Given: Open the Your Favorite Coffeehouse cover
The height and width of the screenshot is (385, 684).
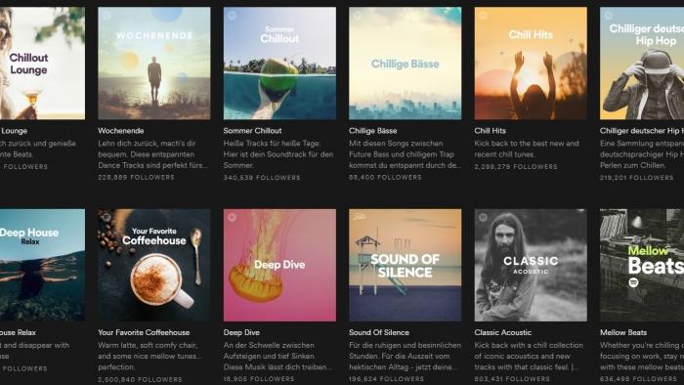Looking at the screenshot, I should pyautogui.click(x=154, y=265).
